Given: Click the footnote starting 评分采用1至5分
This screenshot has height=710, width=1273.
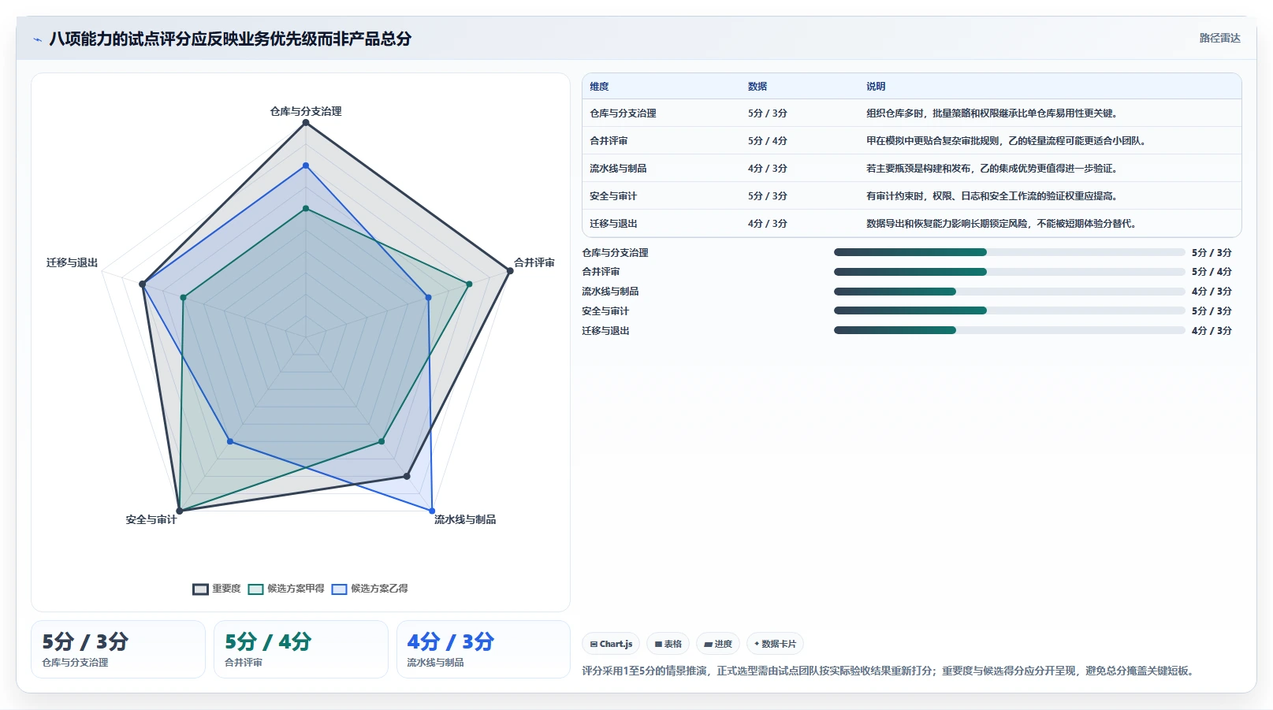Looking at the screenshot, I should point(890,671).
